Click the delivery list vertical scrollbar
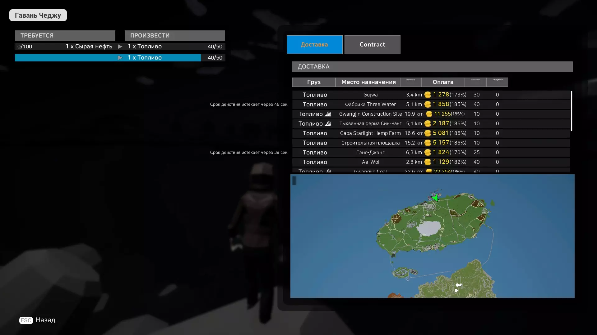The width and height of the screenshot is (597, 335). 572,111
